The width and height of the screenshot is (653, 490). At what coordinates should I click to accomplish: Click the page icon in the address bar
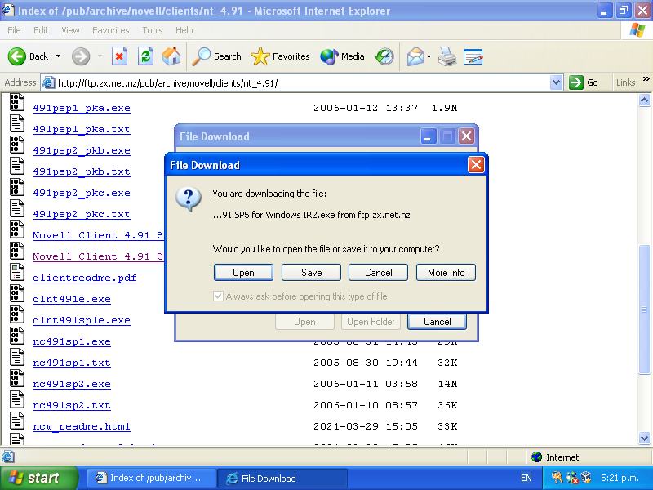(x=49, y=82)
